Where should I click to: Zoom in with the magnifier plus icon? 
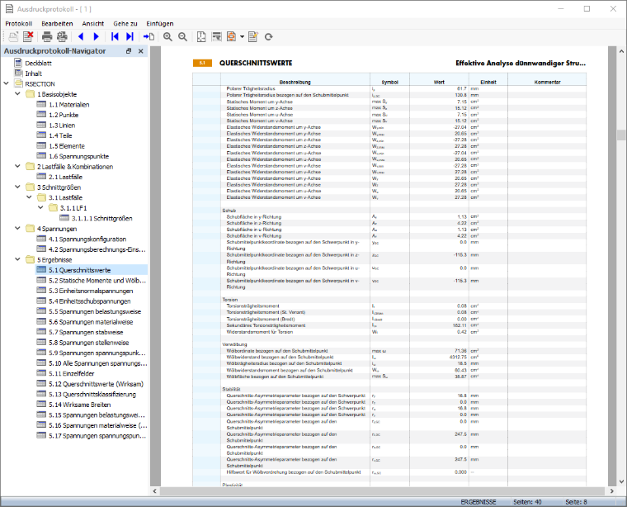(x=168, y=36)
